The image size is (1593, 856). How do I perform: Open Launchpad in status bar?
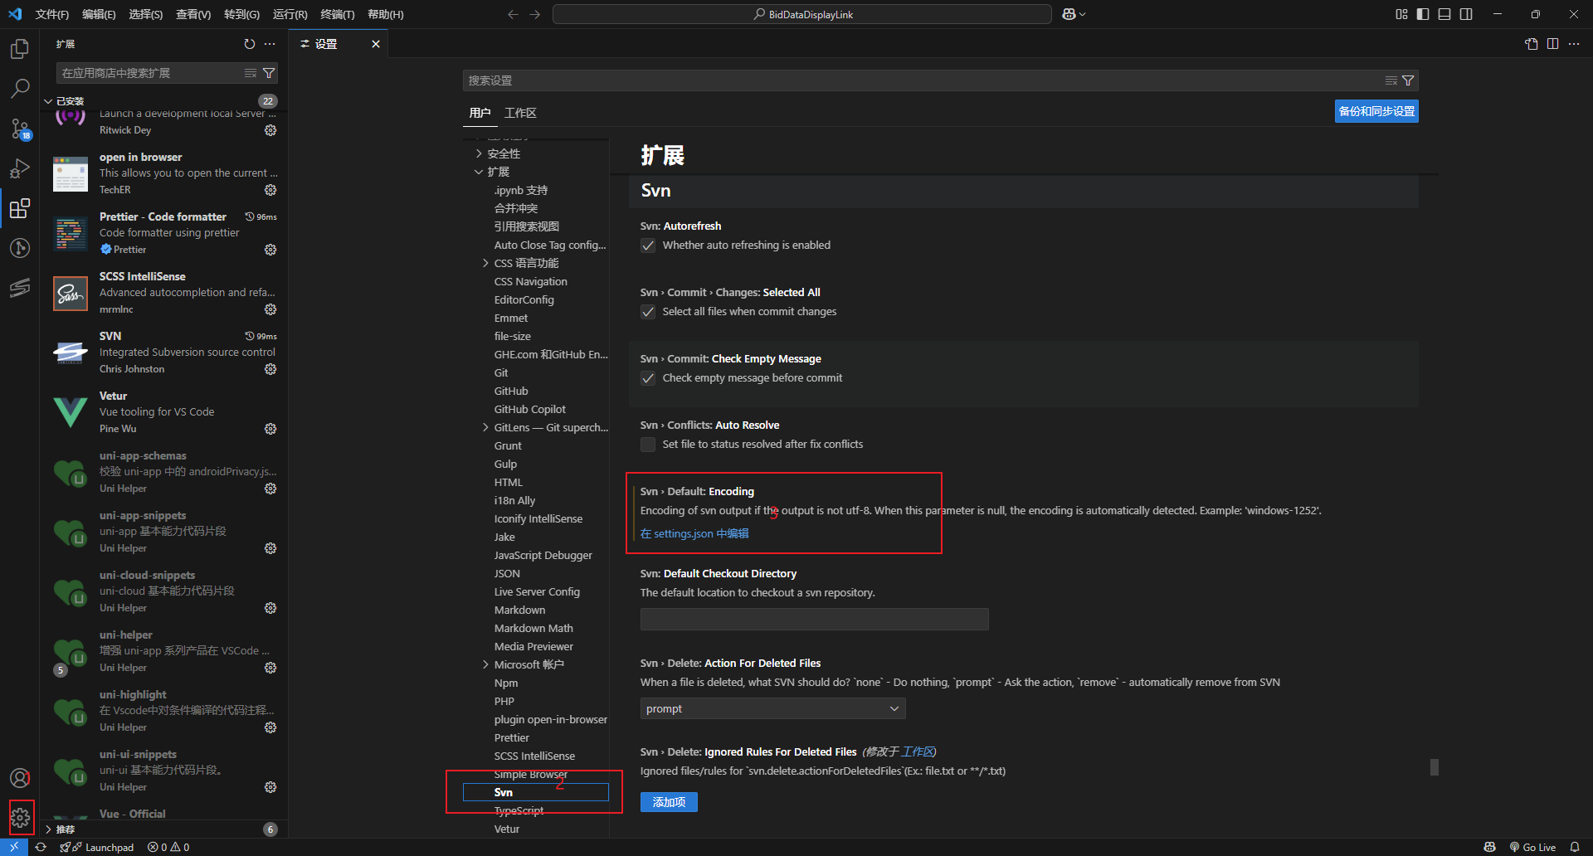point(97,847)
